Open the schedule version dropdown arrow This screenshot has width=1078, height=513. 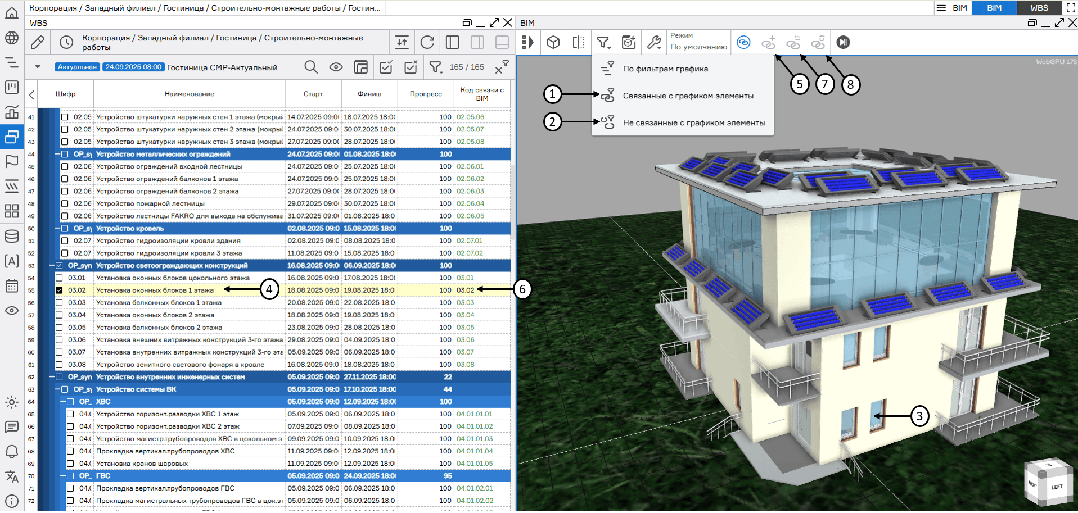[38, 67]
